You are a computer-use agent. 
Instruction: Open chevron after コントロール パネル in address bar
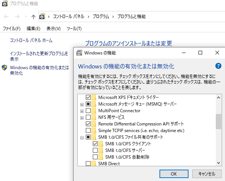pyautogui.click(x=88, y=17)
